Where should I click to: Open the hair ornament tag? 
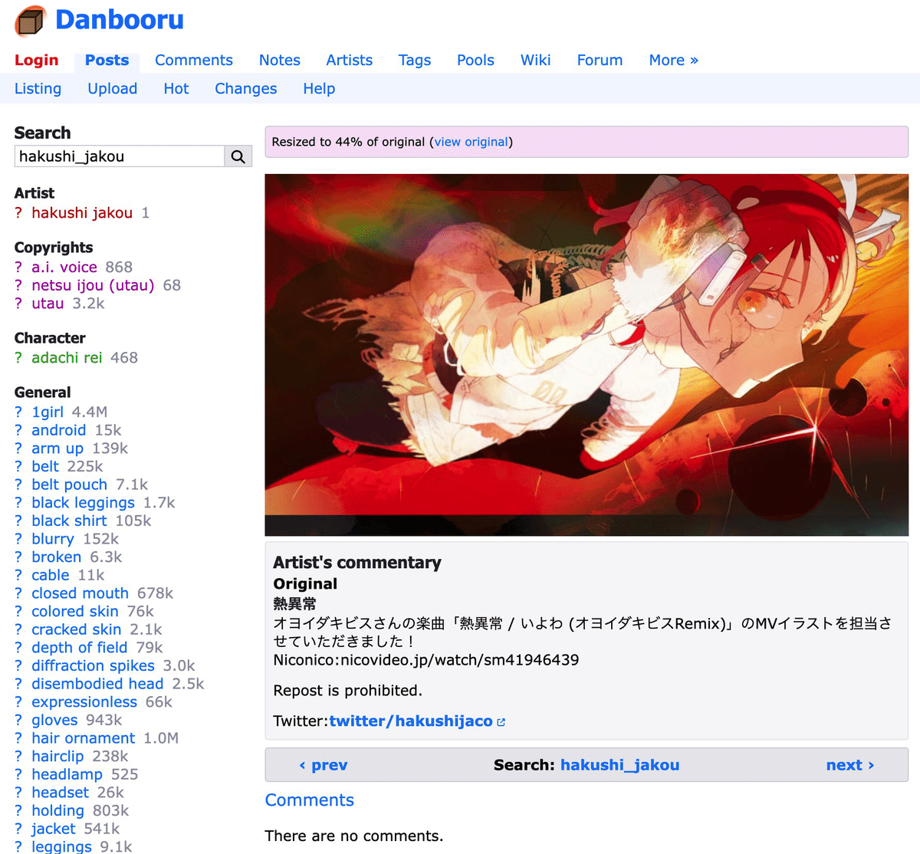coord(83,738)
